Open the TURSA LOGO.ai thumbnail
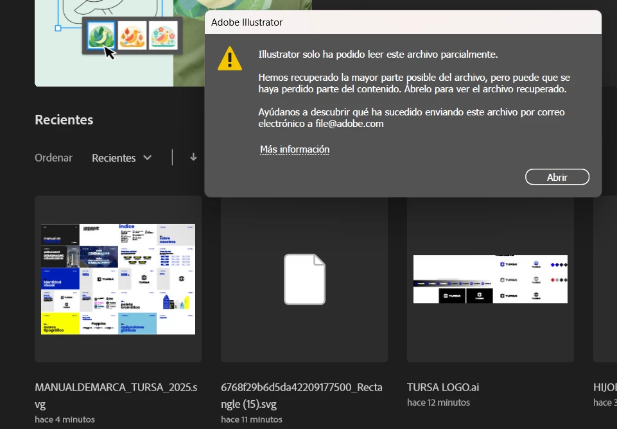The width and height of the screenshot is (617, 429). pos(491,280)
